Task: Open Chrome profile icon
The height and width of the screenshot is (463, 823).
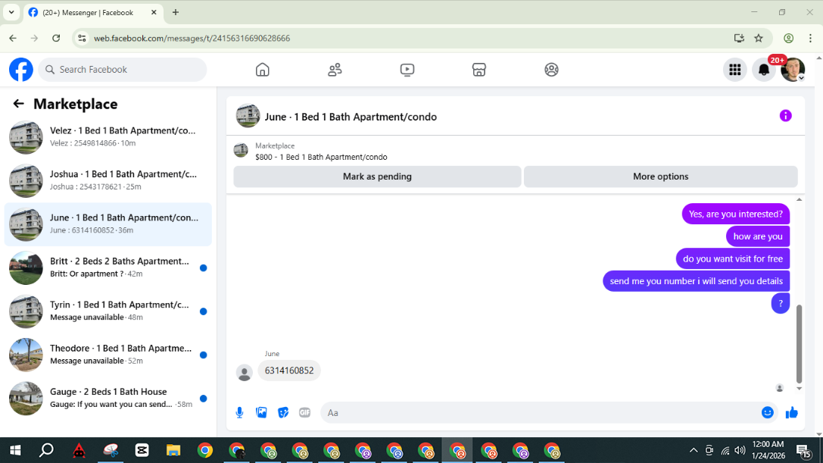Action: pos(788,38)
